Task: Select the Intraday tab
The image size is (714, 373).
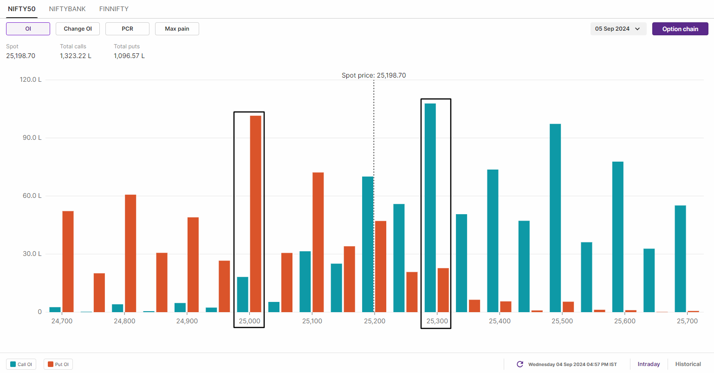Action: [x=649, y=364]
